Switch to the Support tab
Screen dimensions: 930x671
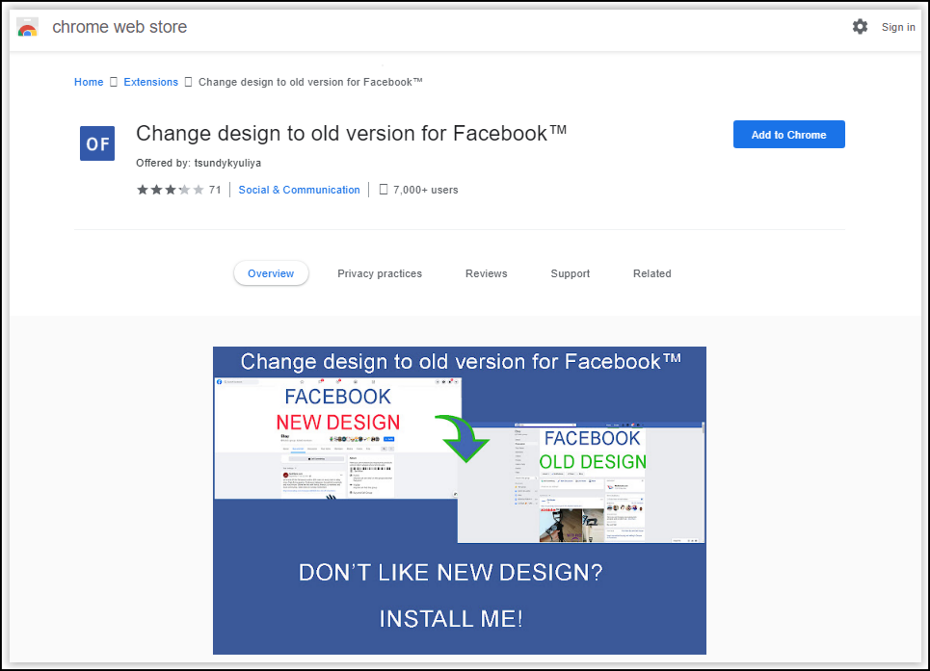point(570,273)
